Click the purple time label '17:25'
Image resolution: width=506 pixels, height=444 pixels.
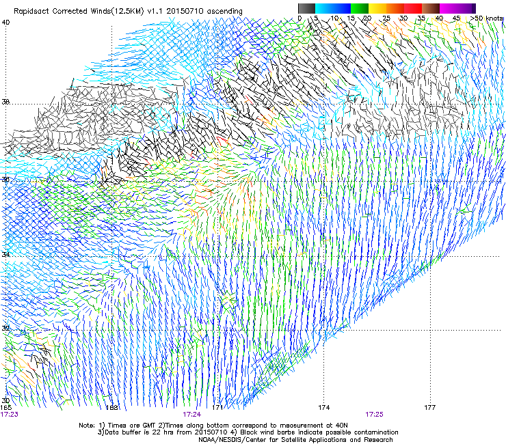pyautogui.click(x=374, y=415)
